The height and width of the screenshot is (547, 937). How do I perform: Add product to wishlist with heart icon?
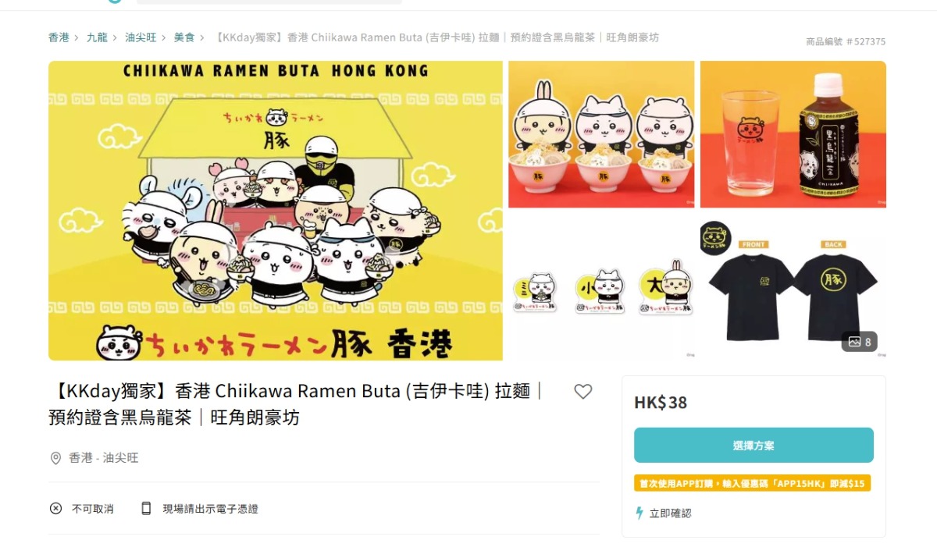pos(583,392)
